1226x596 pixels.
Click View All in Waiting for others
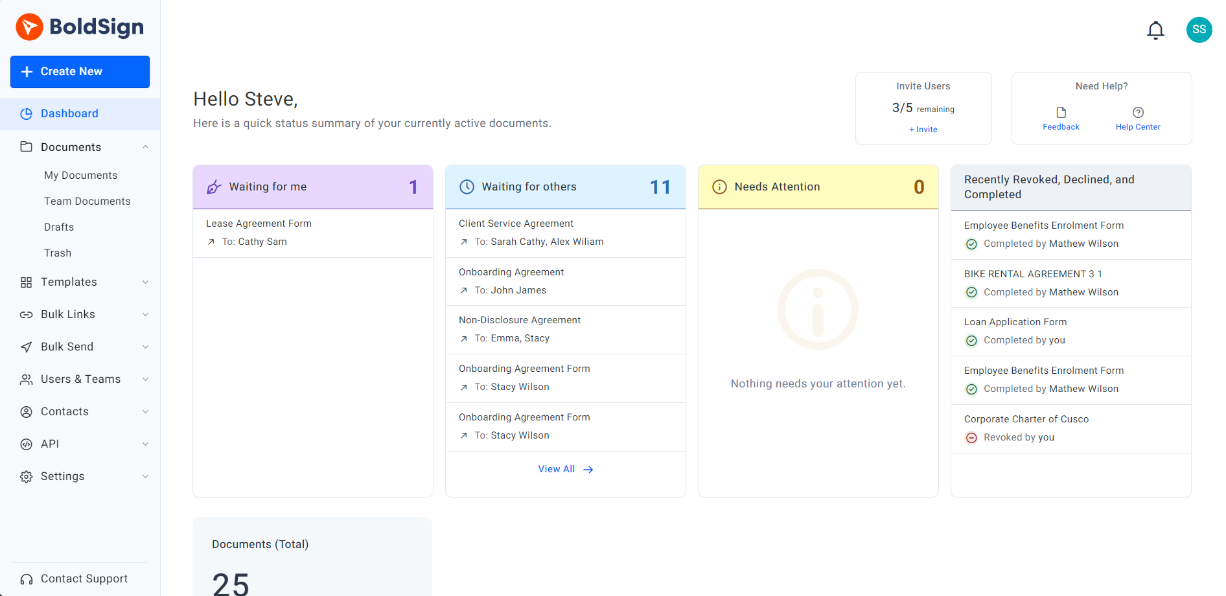(557, 468)
